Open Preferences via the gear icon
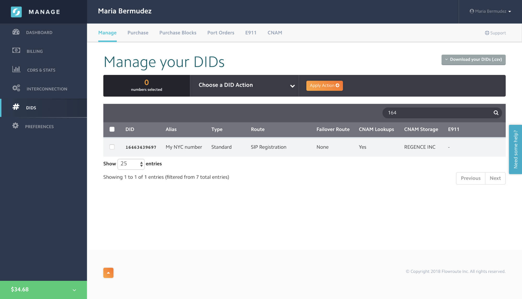 coord(16,126)
